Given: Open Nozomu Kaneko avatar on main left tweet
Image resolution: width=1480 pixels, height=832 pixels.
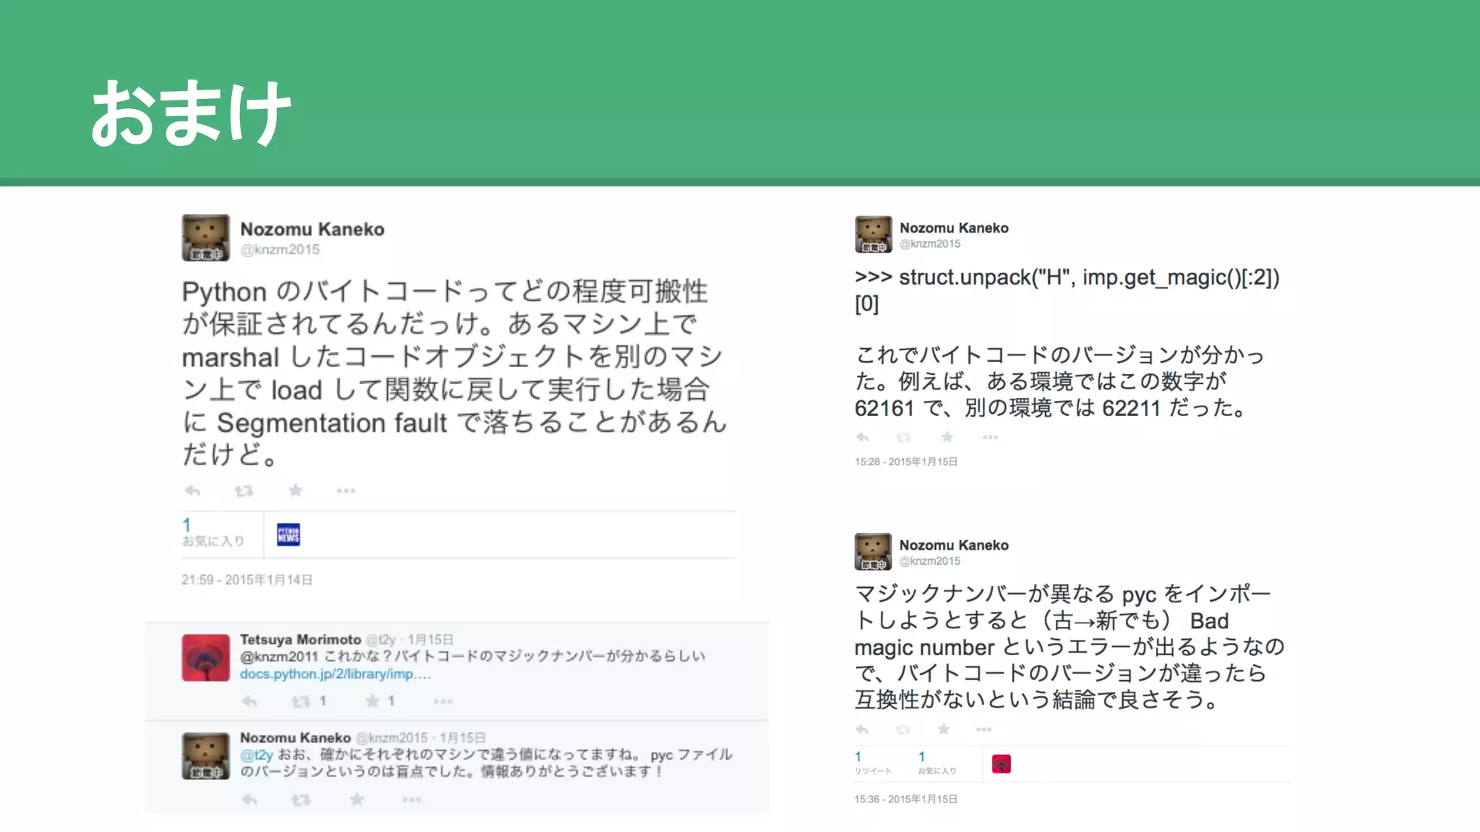Looking at the screenshot, I should tap(206, 238).
